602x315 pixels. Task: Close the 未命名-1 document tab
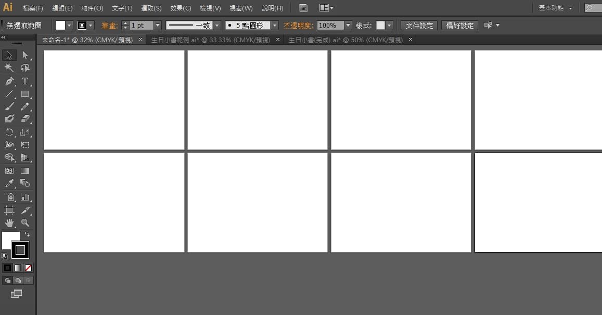click(140, 40)
